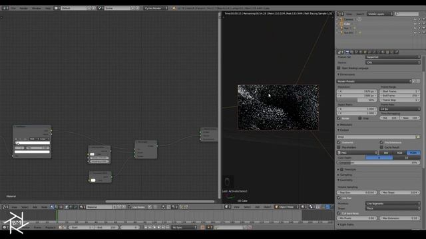
Task: Toggle the Open Shading Language checkbox
Action: point(339,68)
